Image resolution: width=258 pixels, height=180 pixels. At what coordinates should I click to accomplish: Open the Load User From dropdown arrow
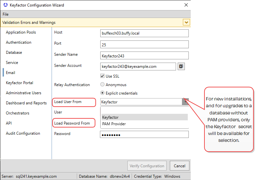pyautogui.click(x=185, y=102)
